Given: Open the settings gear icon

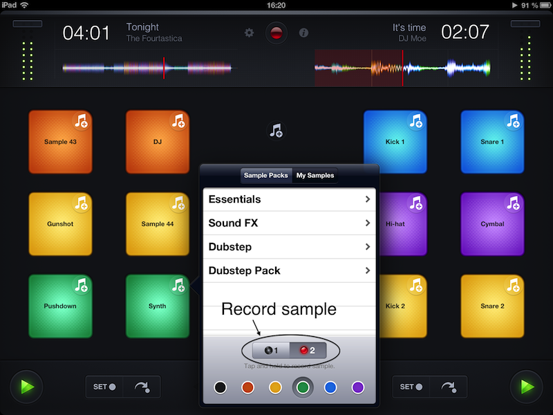Looking at the screenshot, I should [250, 33].
